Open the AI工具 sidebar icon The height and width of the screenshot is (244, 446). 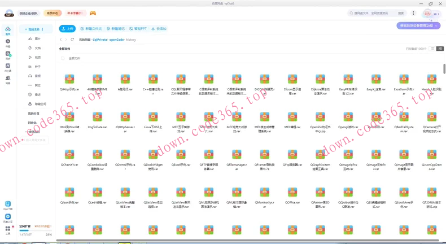coord(8,67)
